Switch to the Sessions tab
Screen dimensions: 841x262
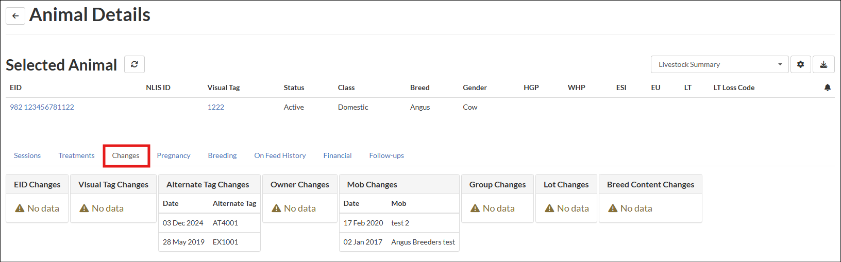27,155
